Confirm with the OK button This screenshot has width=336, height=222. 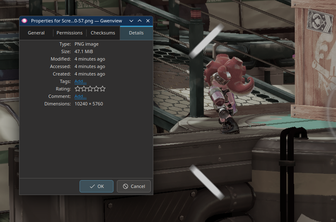pyautogui.click(x=97, y=186)
